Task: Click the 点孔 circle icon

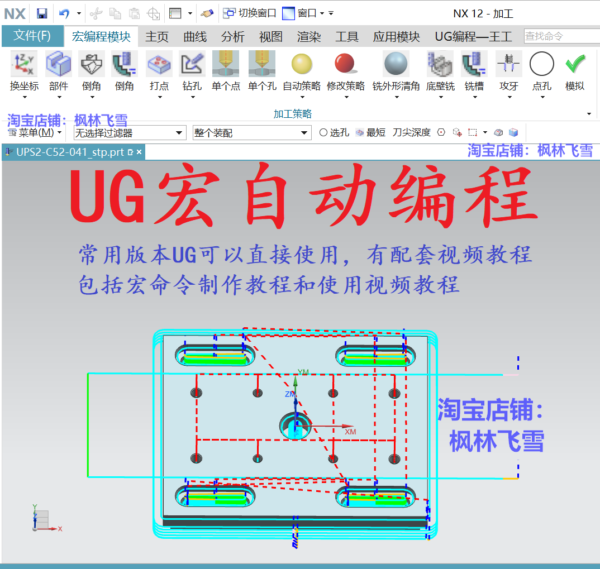Action: point(542,64)
